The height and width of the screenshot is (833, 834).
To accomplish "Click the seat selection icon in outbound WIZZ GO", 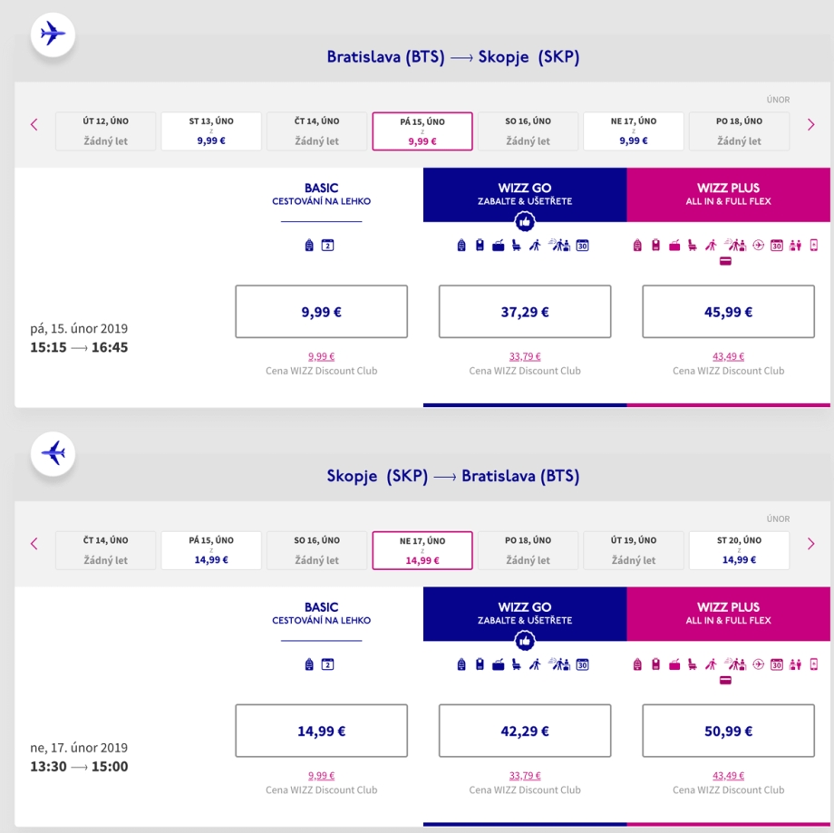I will 516,245.
